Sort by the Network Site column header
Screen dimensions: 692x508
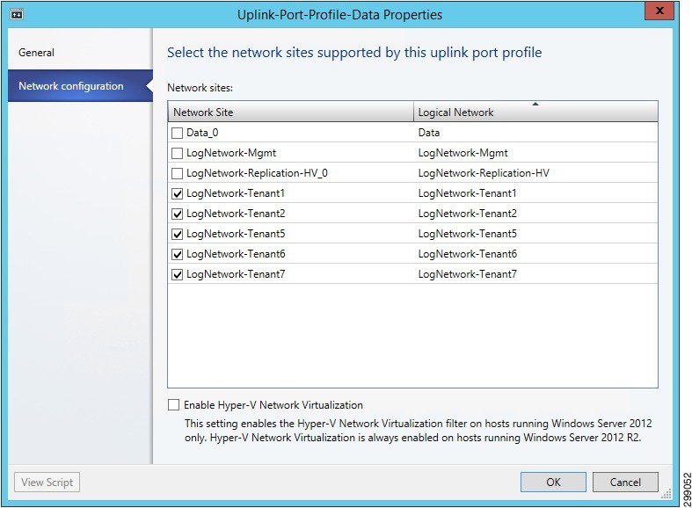tap(290, 112)
